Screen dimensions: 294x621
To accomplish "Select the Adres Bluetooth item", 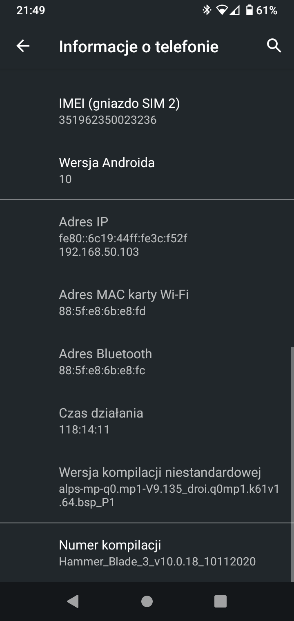I will point(147,362).
